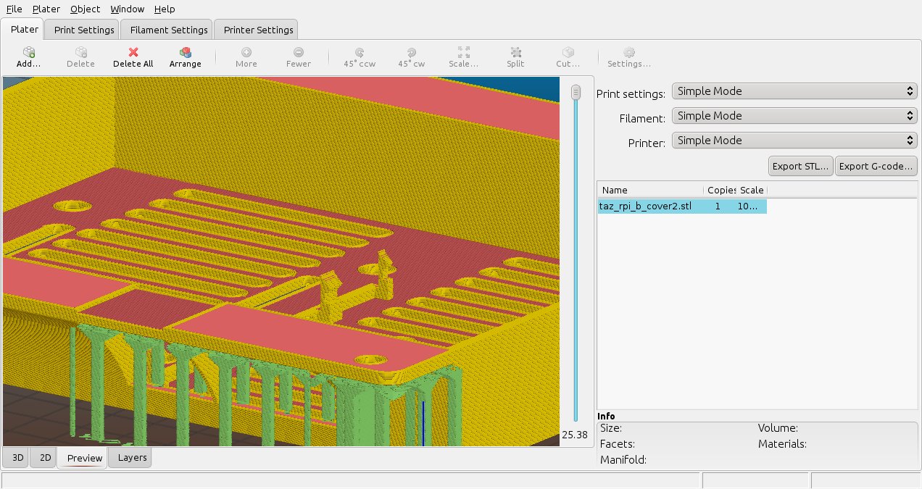This screenshot has height=489, width=922.
Task: Expand the Filament profile dropdown
Action: [794, 116]
